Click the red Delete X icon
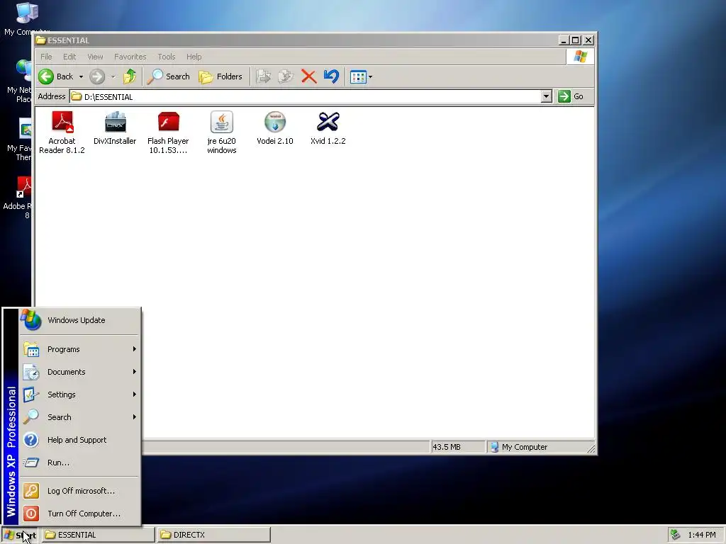Image resolution: width=726 pixels, height=544 pixels. pos(308,76)
